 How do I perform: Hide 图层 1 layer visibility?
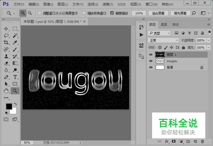coord(151,54)
